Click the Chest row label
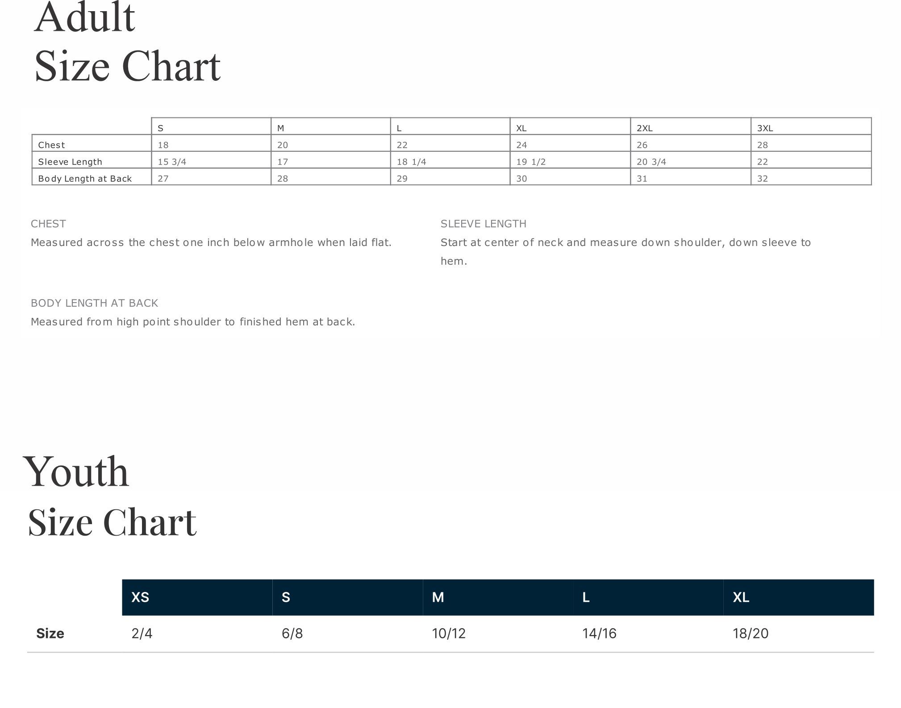The image size is (901, 708). pyautogui.click(x=51, y=145)
